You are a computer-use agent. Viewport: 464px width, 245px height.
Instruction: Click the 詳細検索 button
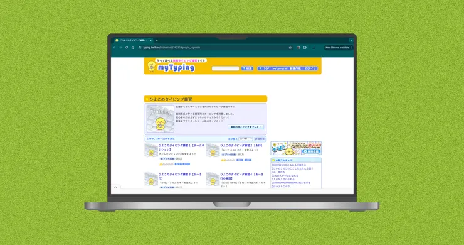click(x=260, y=139)
